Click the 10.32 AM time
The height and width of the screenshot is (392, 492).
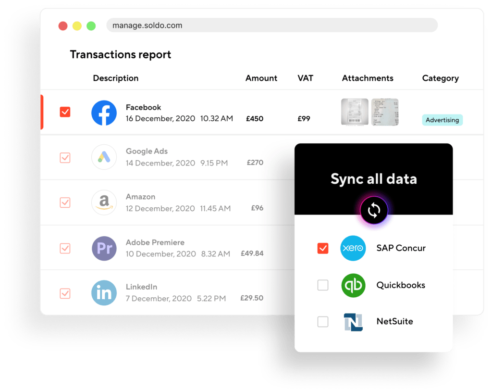click(217, 118)
